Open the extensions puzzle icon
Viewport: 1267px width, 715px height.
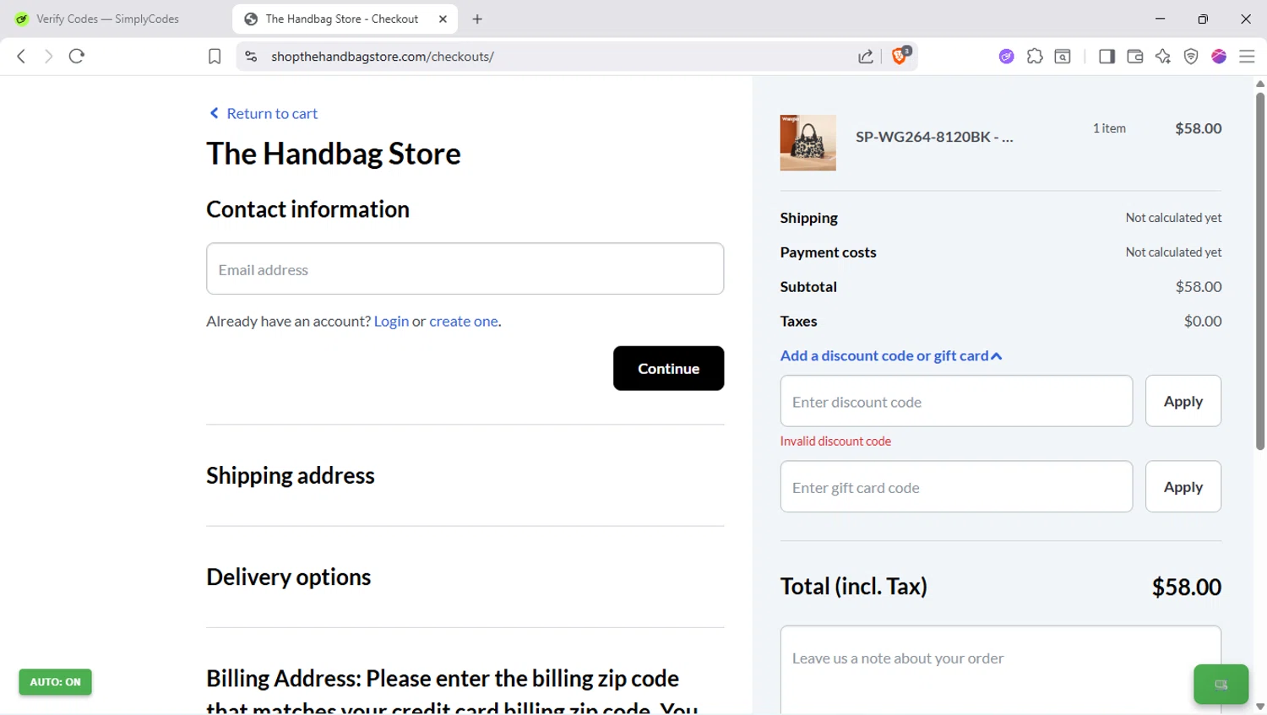pyautogui.click(x=1035, y=57)
